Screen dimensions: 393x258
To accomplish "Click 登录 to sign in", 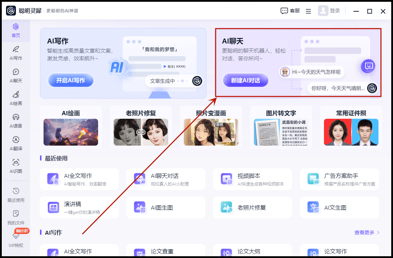I will [x=335, y=11].
